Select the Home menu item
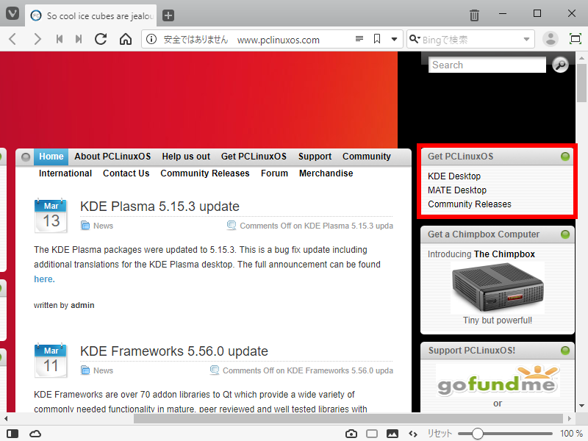This screenshot has width=588, height=441. coord(51,157)
